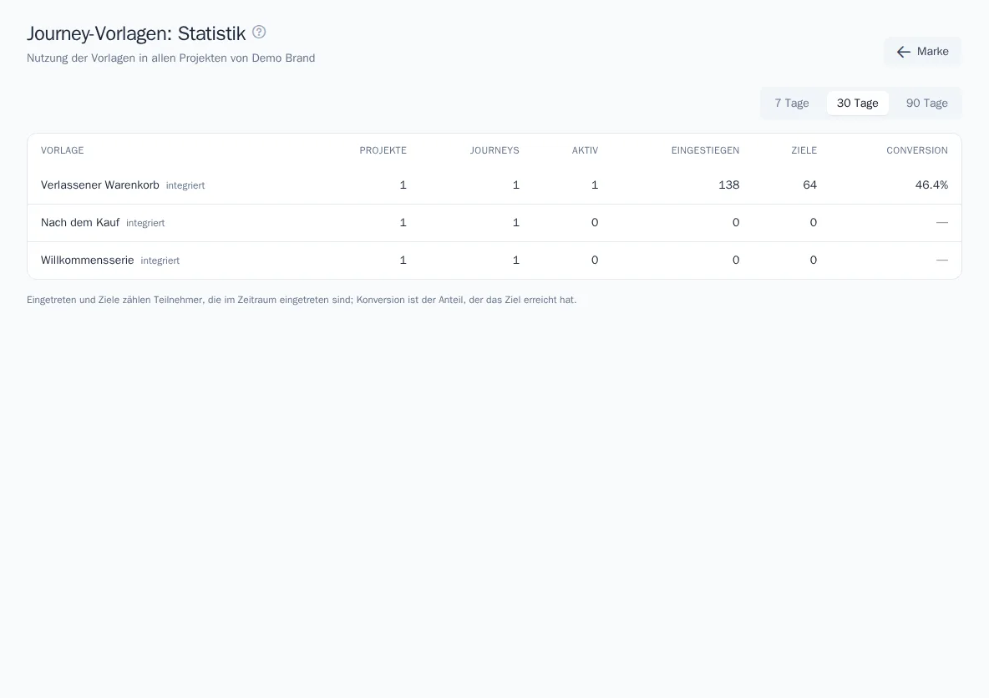The image size is (989, 698).
Task: Click the PROJEKTE column header
Action: pyautogui.click(x=383, y=150)
